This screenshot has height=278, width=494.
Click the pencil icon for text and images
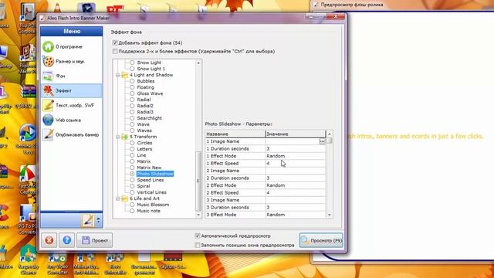48,105
